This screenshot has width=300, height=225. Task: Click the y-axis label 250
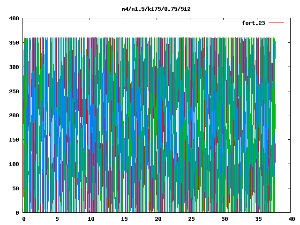coord(14,91)
